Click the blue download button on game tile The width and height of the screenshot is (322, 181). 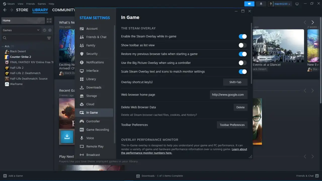point(67,137)
